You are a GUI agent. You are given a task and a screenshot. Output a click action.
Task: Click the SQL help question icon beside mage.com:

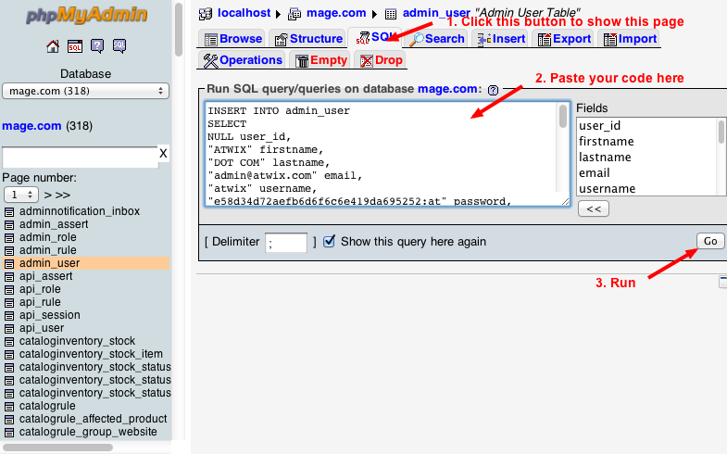[494, 90]
